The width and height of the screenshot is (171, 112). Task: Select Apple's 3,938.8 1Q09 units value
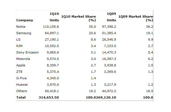tap(110, 65)
